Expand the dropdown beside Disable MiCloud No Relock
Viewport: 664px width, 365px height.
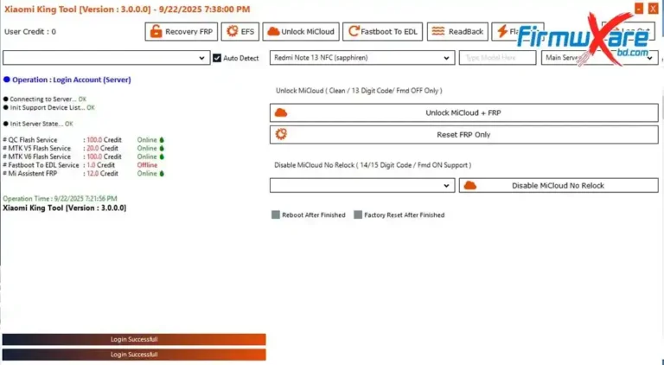click(x=362, y=185)
